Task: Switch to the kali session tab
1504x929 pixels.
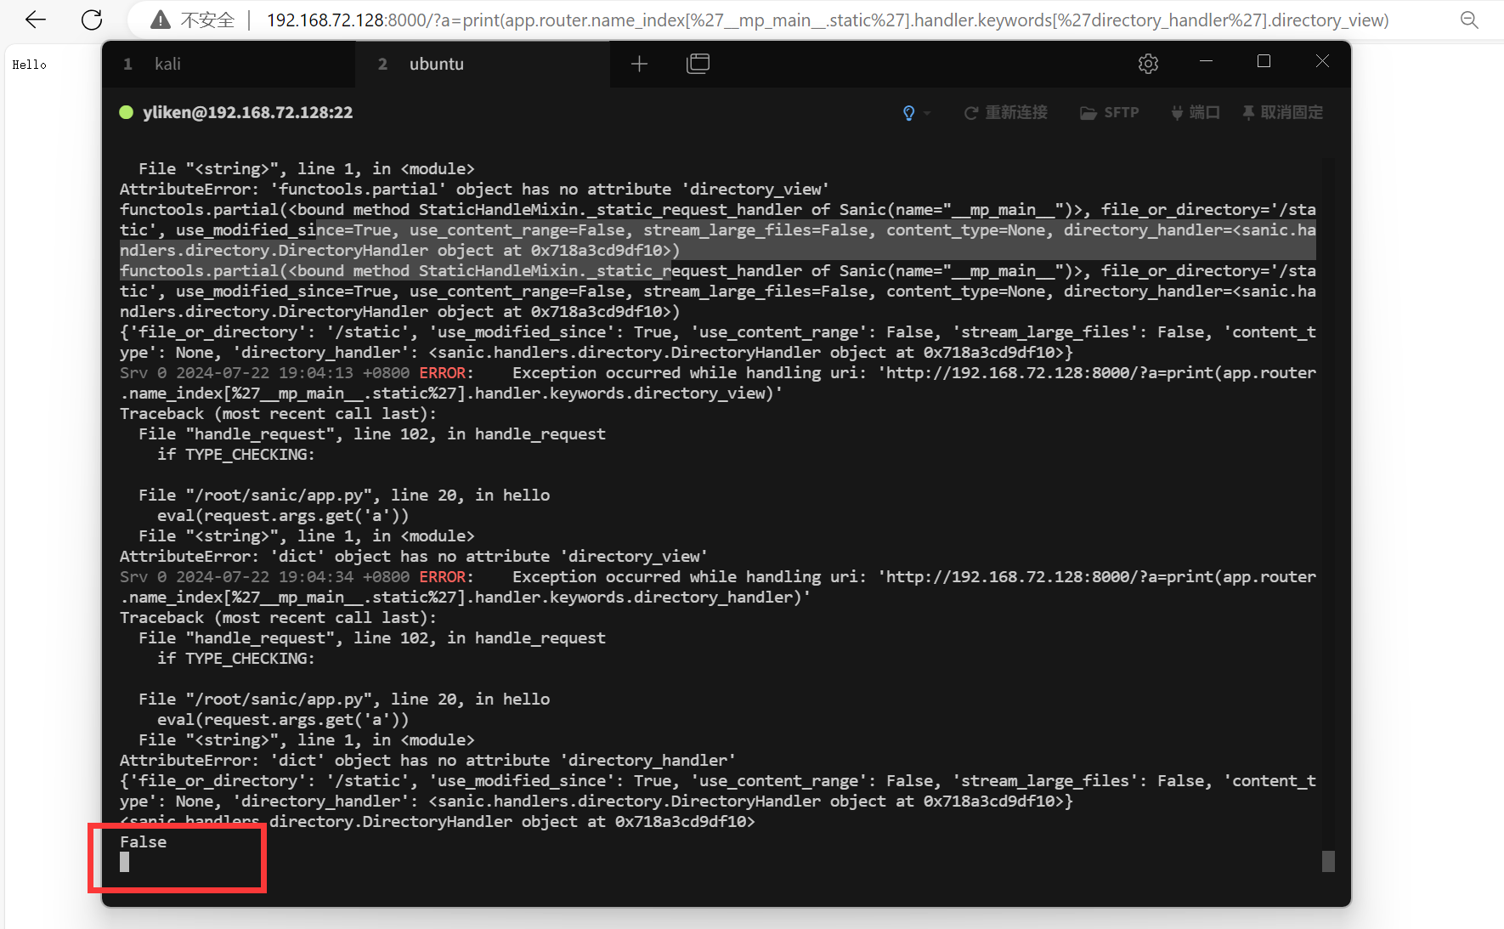Action: point(229,64)
